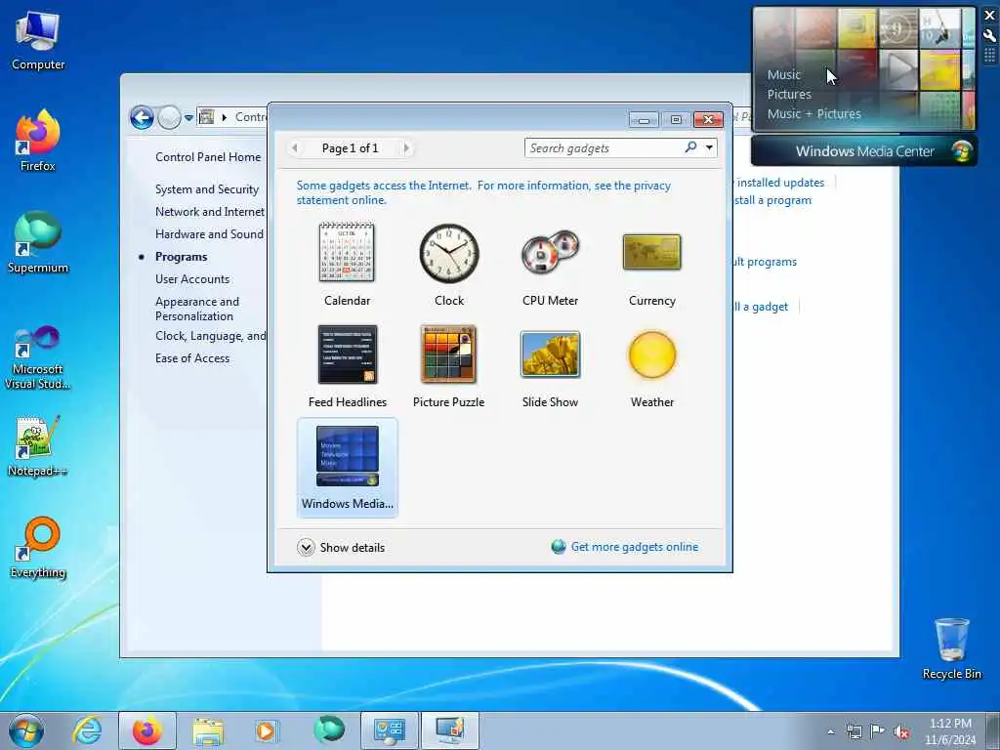Expand Show details in gadget gallery
Viewport: 1000px width, 750px height.
click(341, 547)
